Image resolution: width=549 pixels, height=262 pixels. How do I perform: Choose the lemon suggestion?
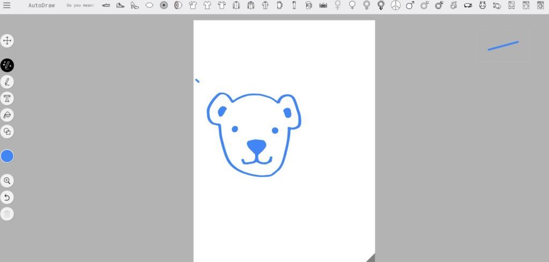point(150,5)
